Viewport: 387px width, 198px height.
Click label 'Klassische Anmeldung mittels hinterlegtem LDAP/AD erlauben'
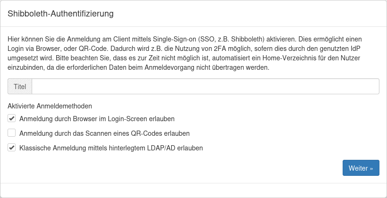111,148
